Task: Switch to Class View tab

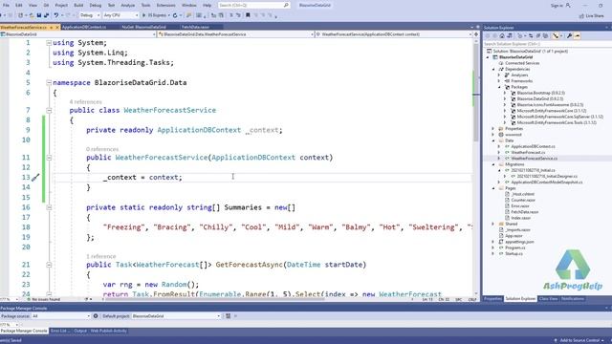Action: click(x=548, y=299)
